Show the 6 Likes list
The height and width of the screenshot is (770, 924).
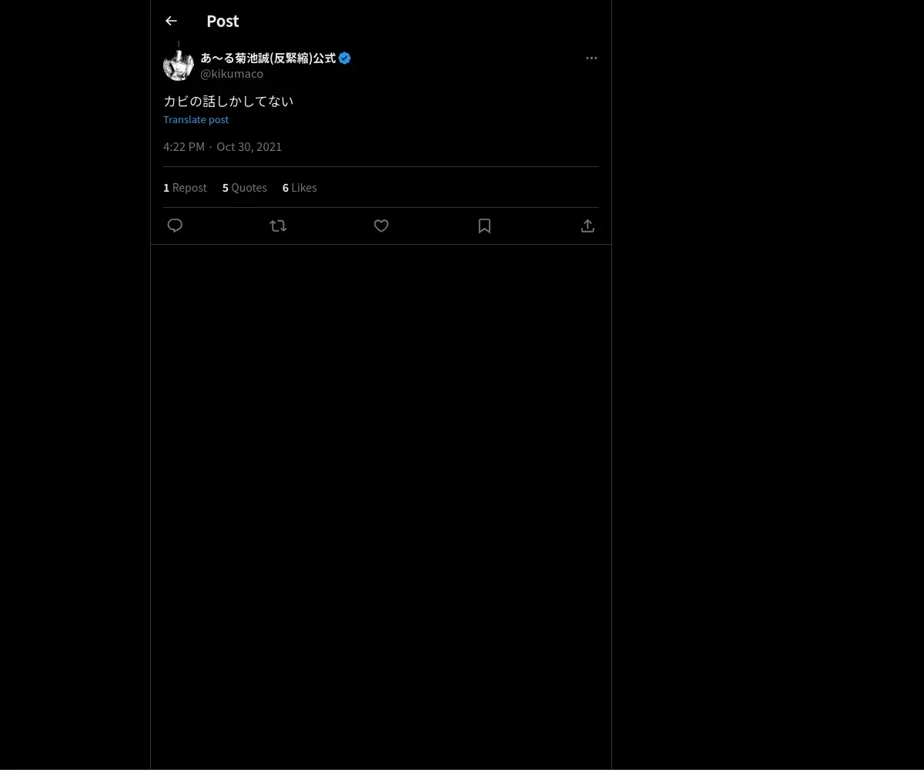(x=300, y=188)
